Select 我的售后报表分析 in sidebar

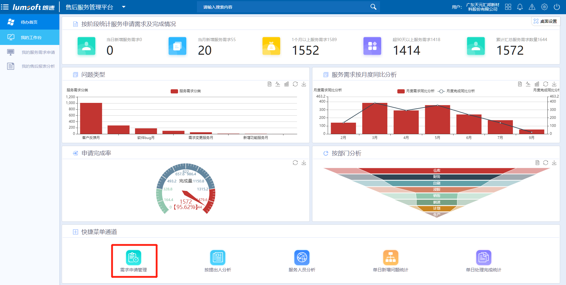point(38,66)
